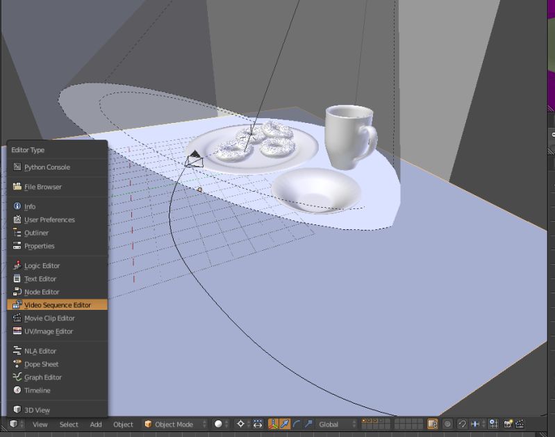Expand the Object Mode dropdown
The height and width of the screenshot is (437, 555).
[x=175, y=424]
